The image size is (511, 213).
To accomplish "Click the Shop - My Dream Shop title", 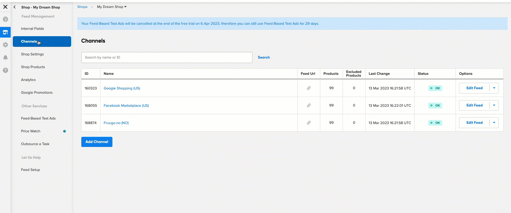I will click(40, 7).
